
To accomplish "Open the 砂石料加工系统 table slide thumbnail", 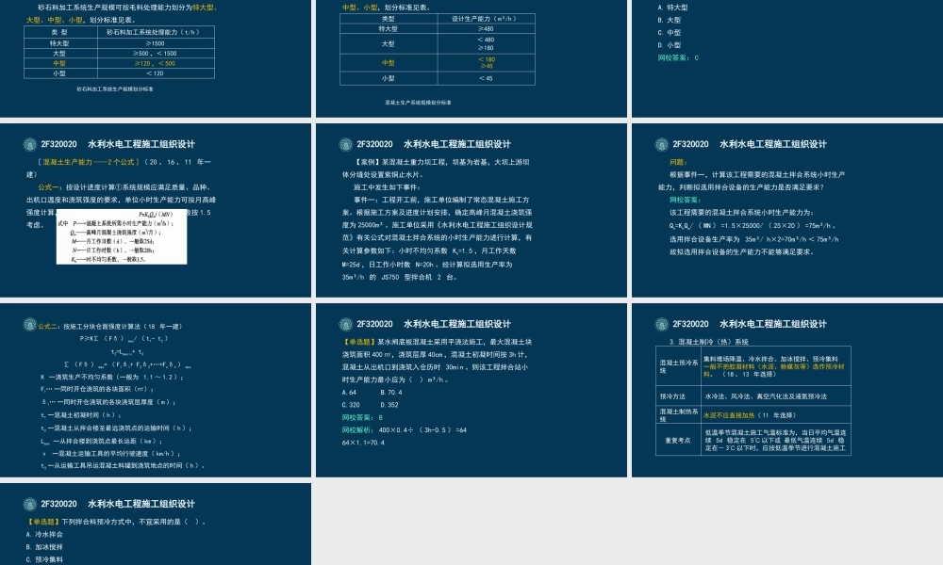I will pyautogui.click(x=155, y=56).
